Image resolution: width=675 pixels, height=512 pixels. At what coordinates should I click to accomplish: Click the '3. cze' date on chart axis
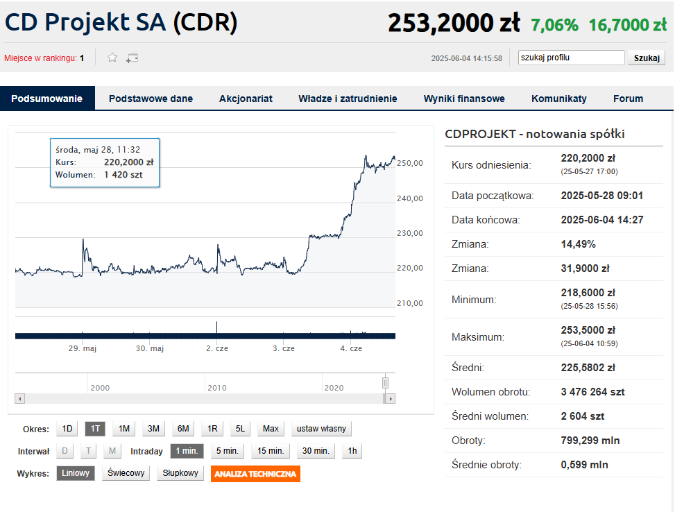[284, 348]
